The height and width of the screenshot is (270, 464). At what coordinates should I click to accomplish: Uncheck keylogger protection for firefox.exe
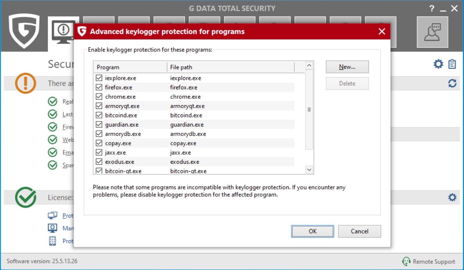point(99,87)
